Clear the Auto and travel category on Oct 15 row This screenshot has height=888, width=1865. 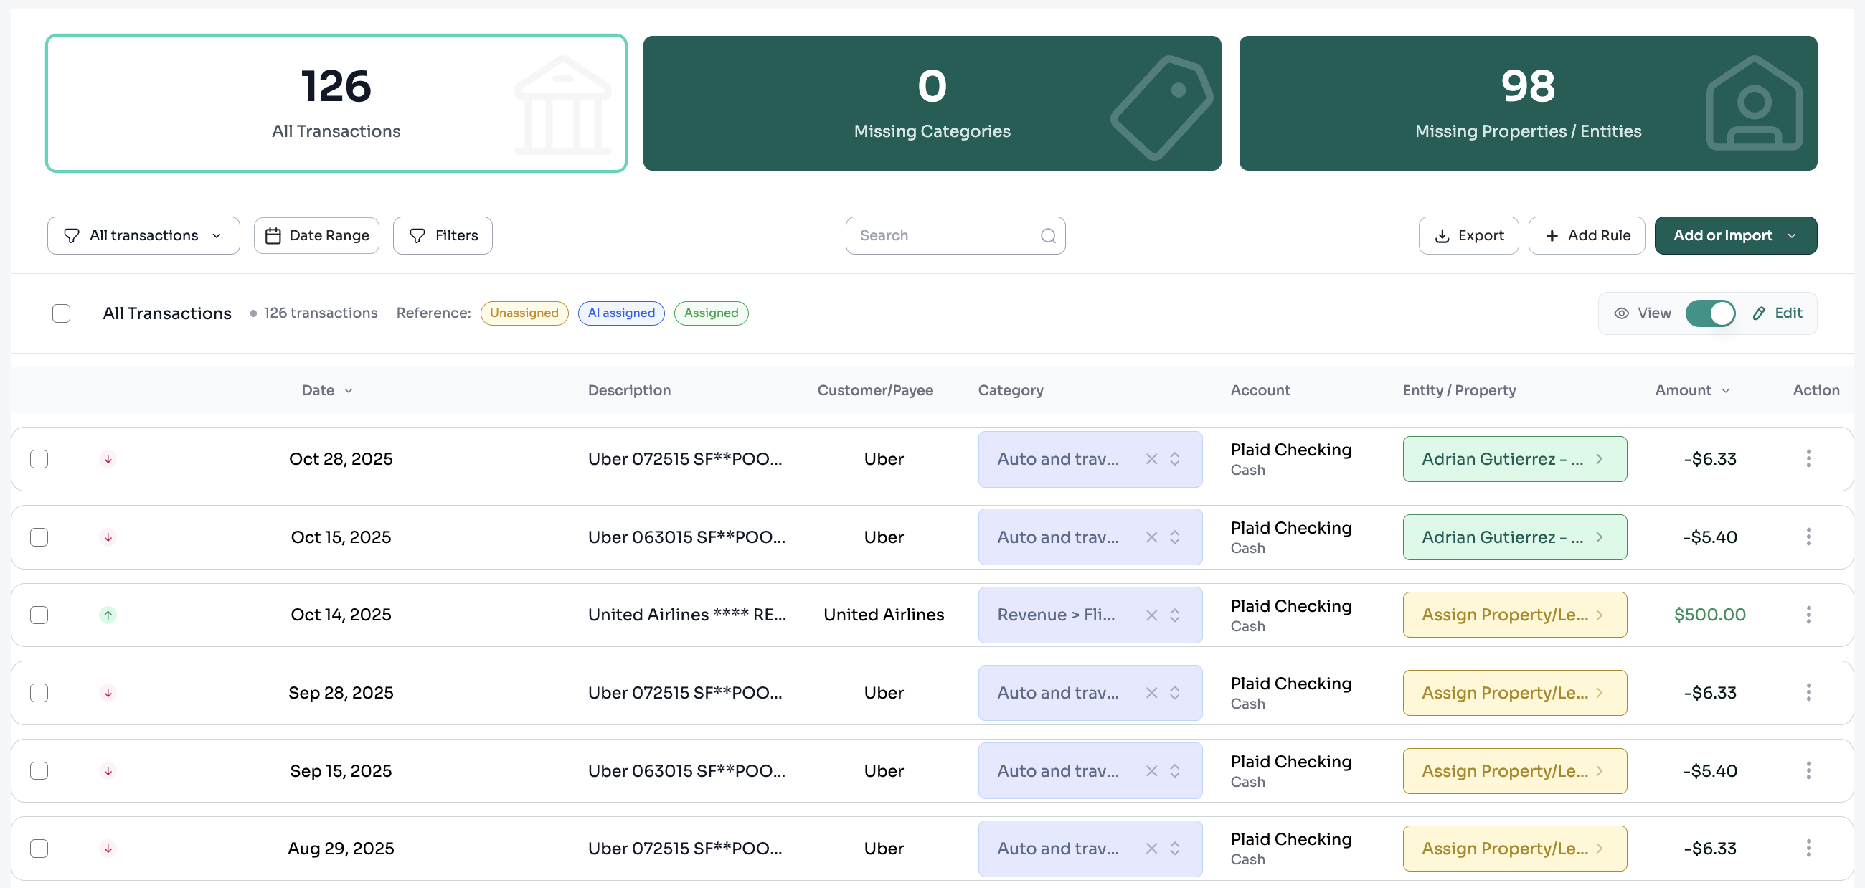point(1151,537)
